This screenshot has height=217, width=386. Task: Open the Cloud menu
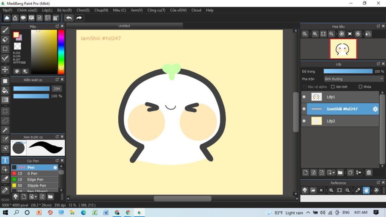coord(196,10)
